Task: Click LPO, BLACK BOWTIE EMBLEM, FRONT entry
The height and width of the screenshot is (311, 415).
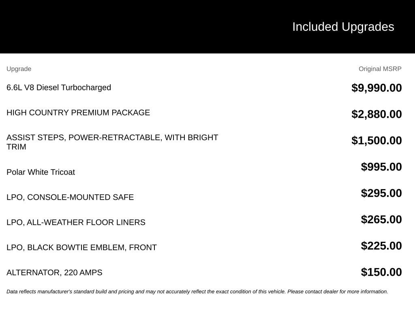Action: coord(81,247)
